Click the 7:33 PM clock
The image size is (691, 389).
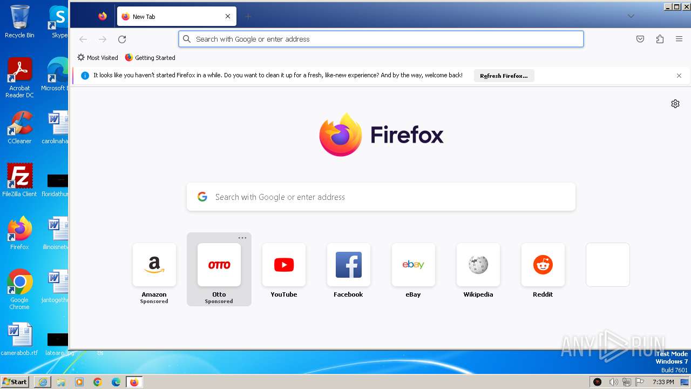[663, 382]
